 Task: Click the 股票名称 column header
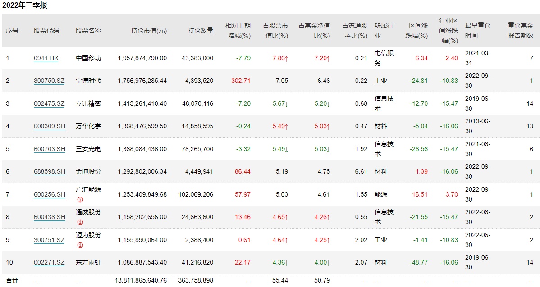[88, 31]
